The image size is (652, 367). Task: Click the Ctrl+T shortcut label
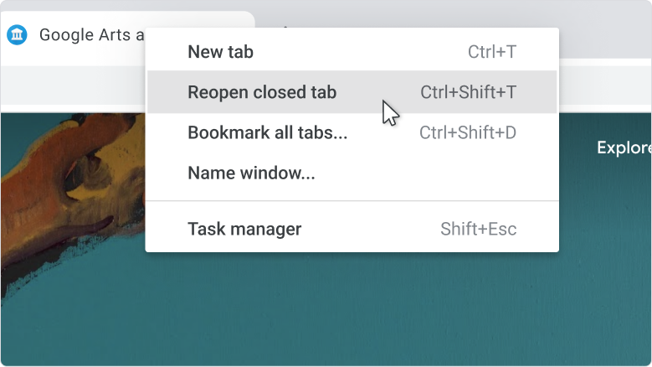(x=492, y=52)
